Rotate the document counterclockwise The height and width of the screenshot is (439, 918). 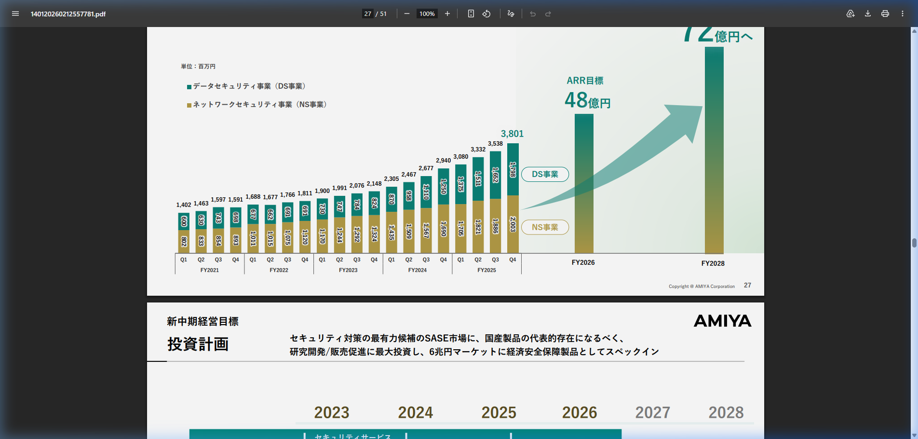click(486, 14)
